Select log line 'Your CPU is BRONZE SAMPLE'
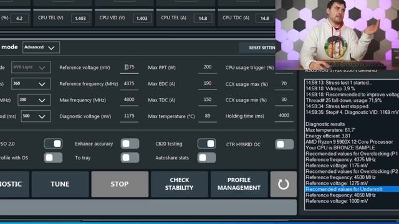Image resolution: width=399 pixels, height=224 pixels. [340, 148]
